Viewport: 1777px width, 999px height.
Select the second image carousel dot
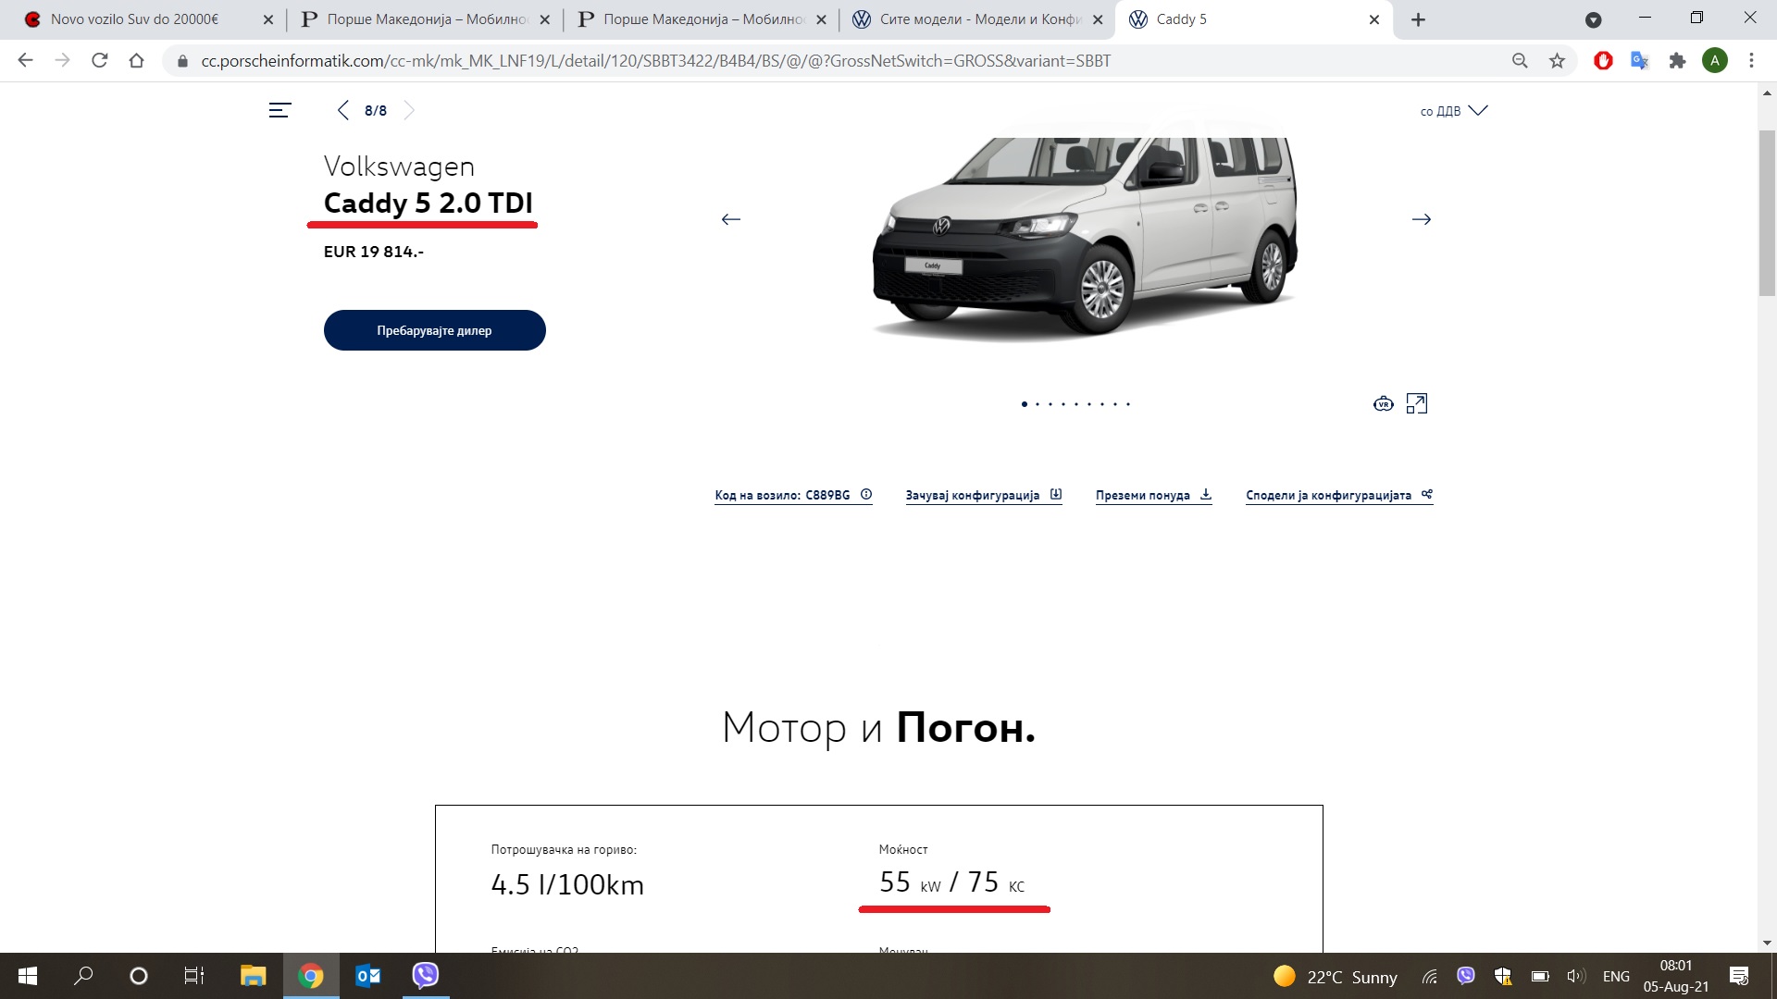(1038, 404)
